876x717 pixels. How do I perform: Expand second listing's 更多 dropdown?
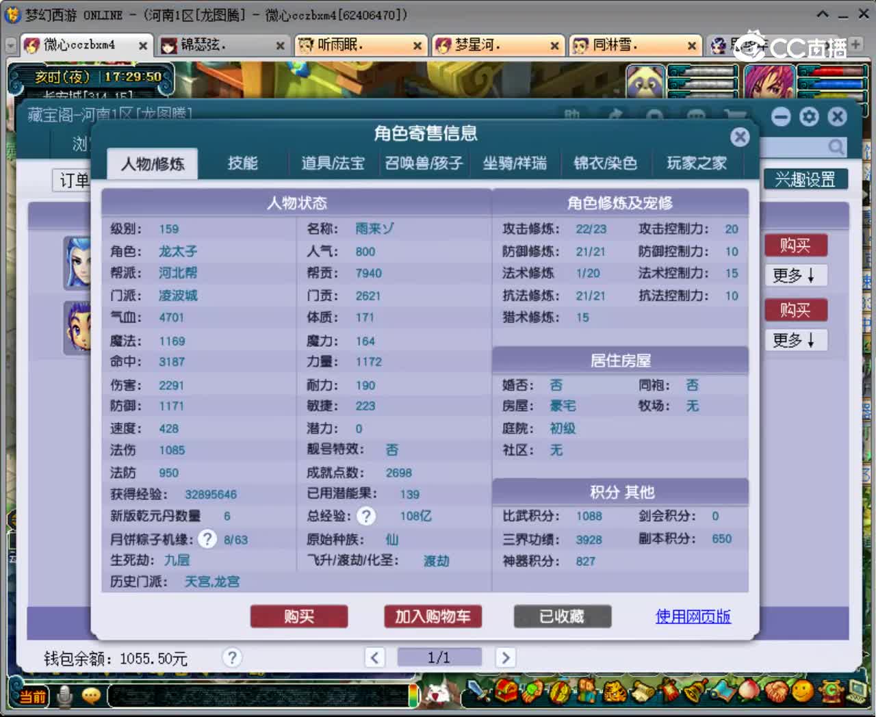coord(795,340)
